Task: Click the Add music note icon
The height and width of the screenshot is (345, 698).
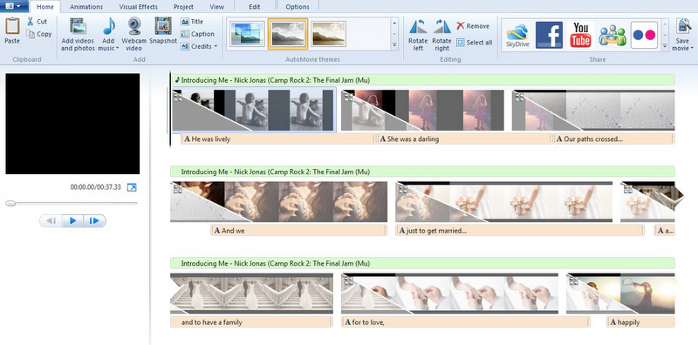Action: [108, 26]
